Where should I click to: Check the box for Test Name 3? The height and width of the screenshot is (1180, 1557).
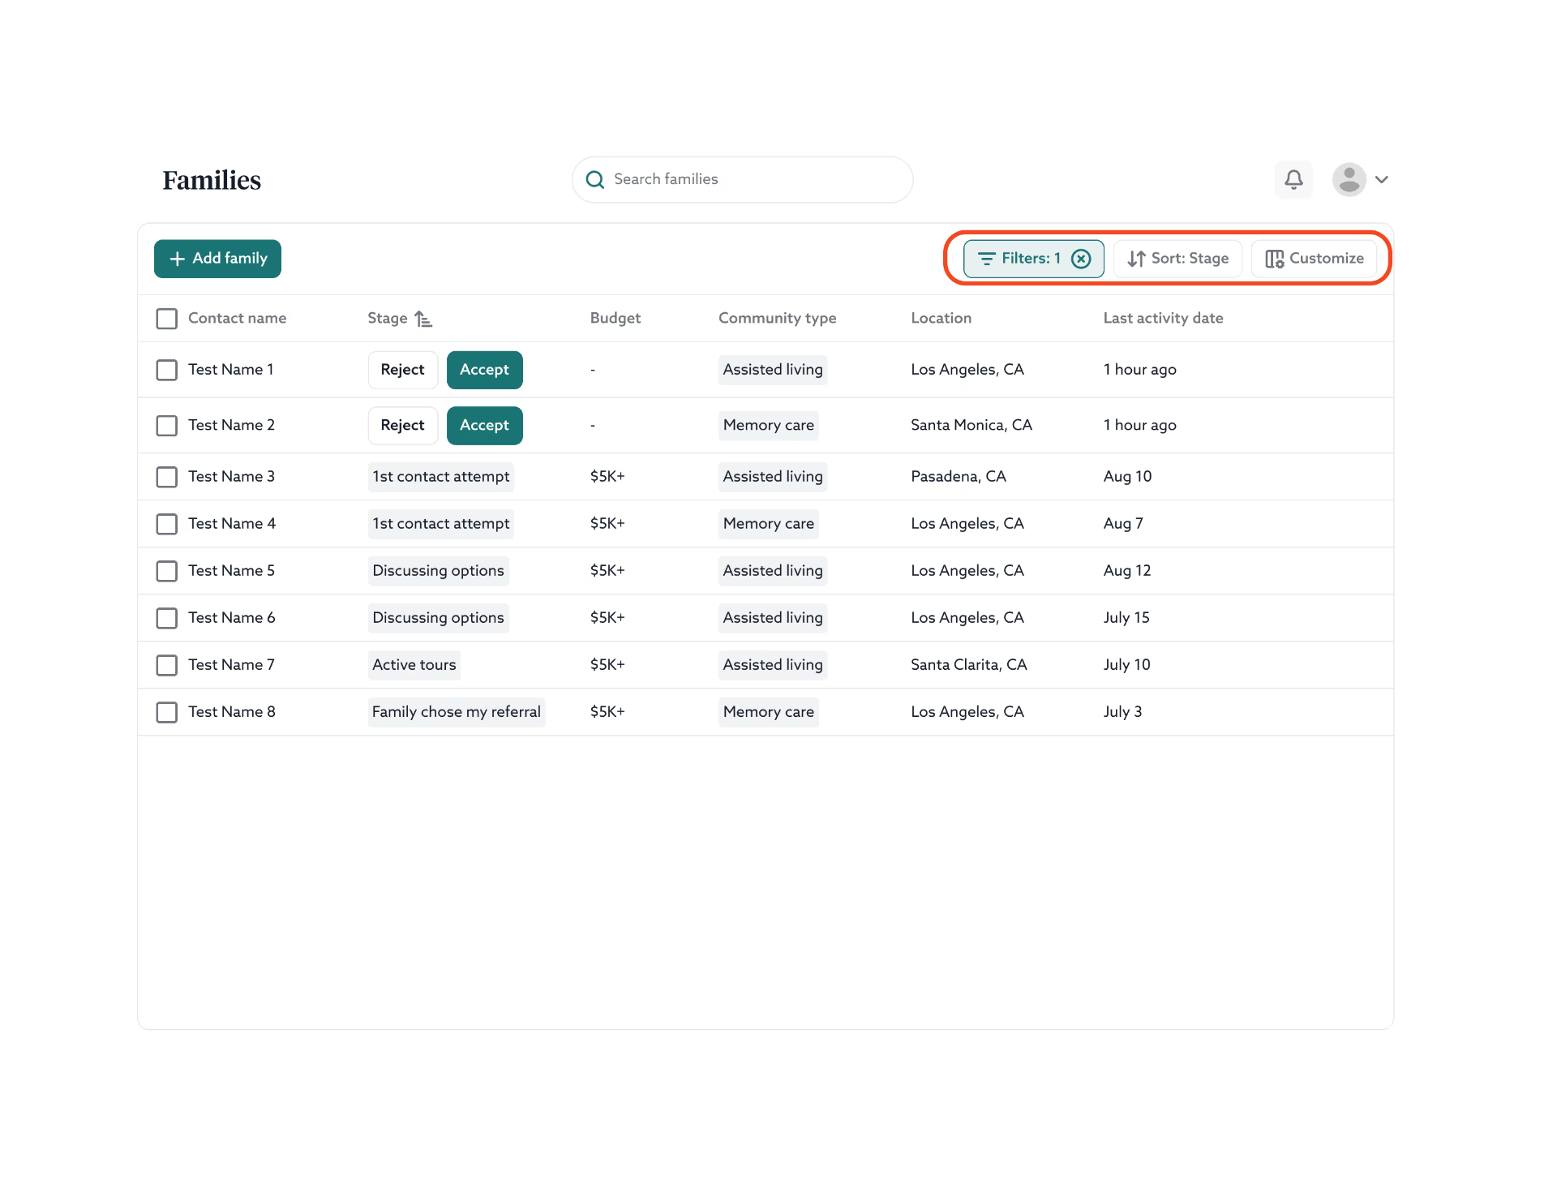[167, 477]
